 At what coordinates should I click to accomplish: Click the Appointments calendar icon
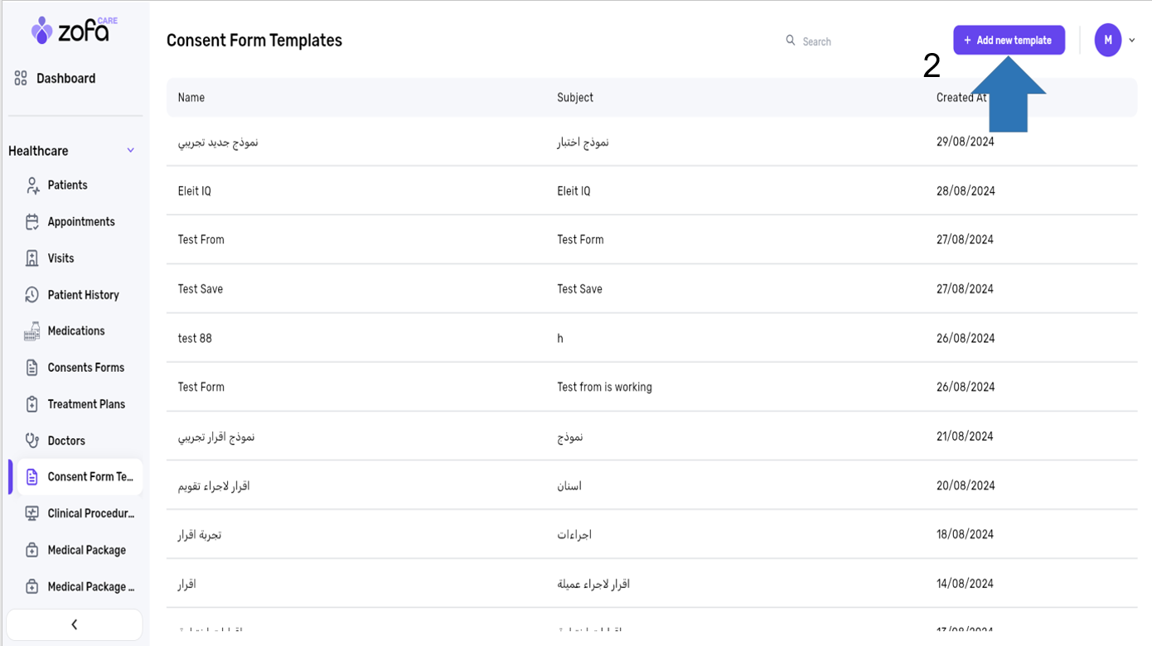(32, 222)
